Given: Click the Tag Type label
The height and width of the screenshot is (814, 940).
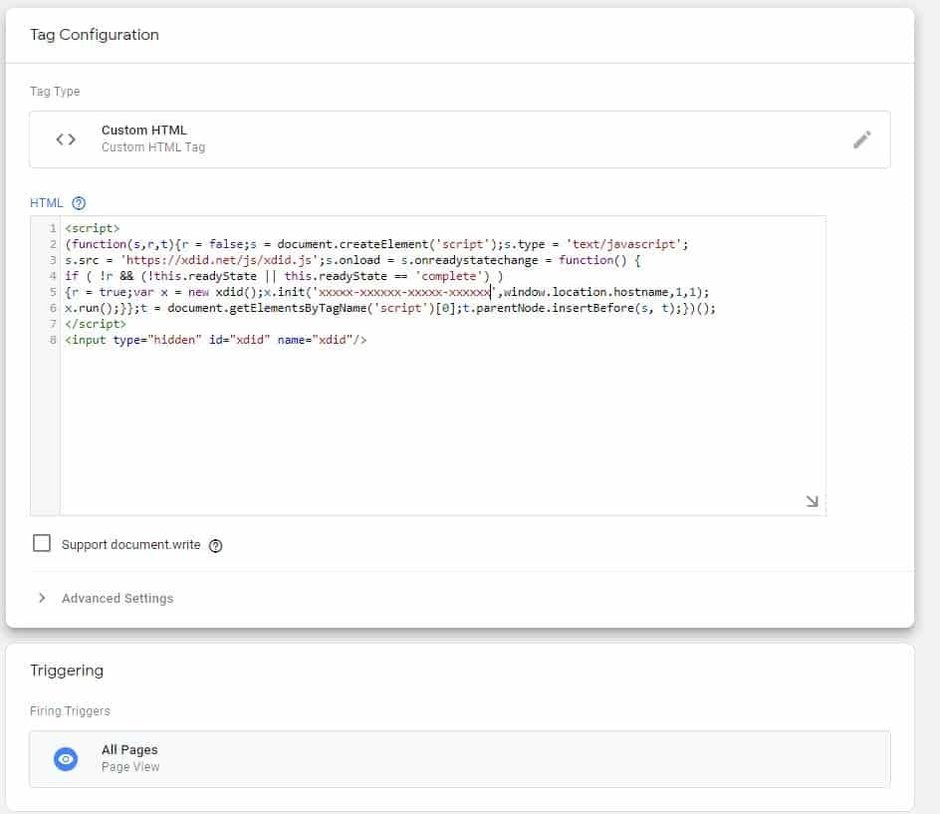Looking at the screenshot, I should 55,92.
